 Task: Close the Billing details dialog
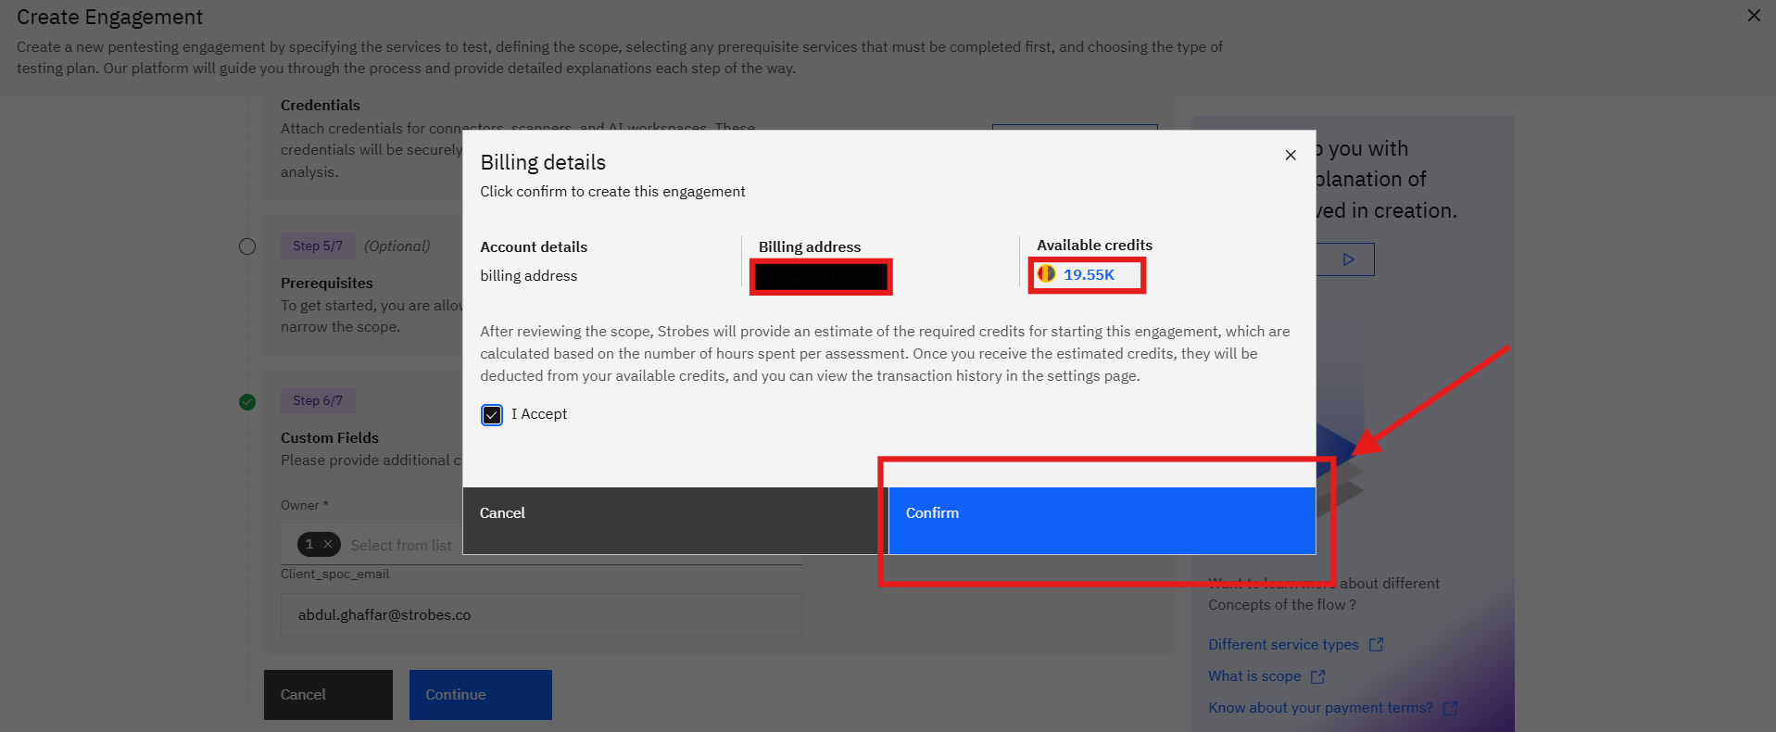tap(1291, 155)
